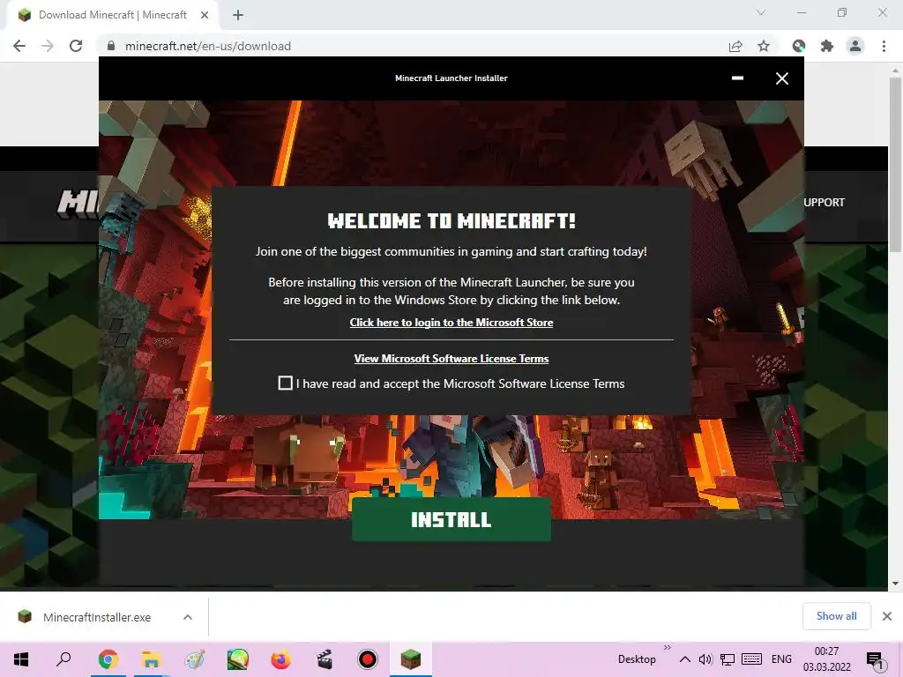Open the green landscape picture app in taskbar

pos(237,659)
